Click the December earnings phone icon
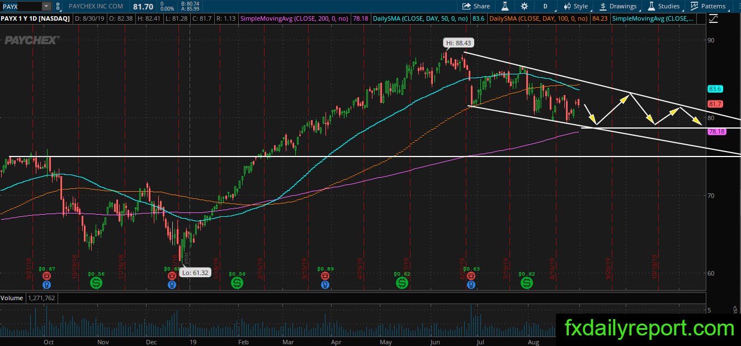 (x=172, y=276)
